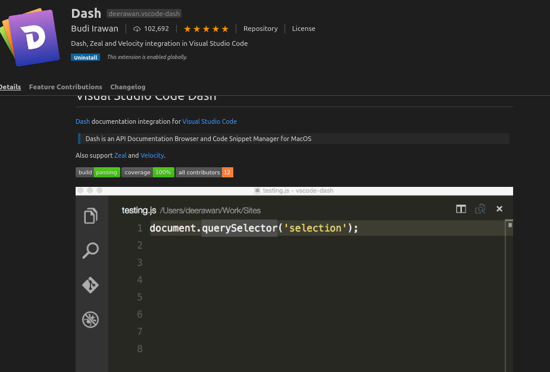The height and width of the screenshot is (372, 550).
Task: Switch to Feature Contributions tab
Action: coord(65,87)
